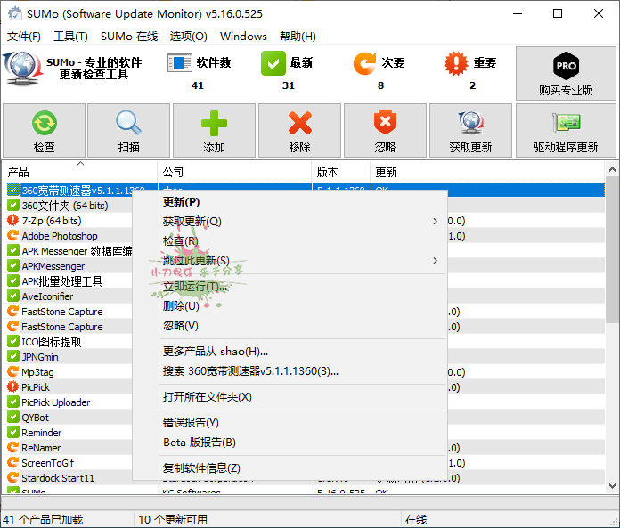Screen dimensions: 620x528
Task: Choose 复制软件信息(Z) in context menu
Action: pyautogui.click(x=201, y=467)
